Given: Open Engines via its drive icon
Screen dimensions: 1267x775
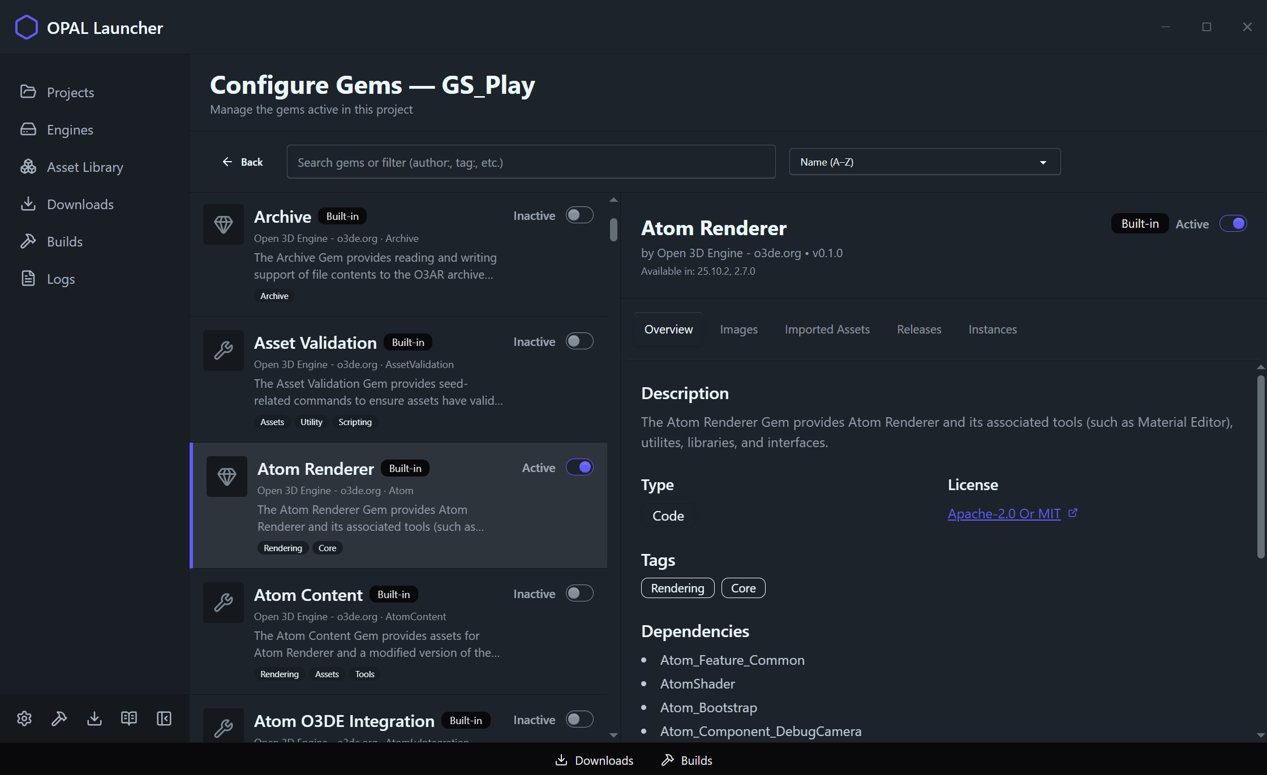Looking at the screenshot, I should (x=28, y=129).
